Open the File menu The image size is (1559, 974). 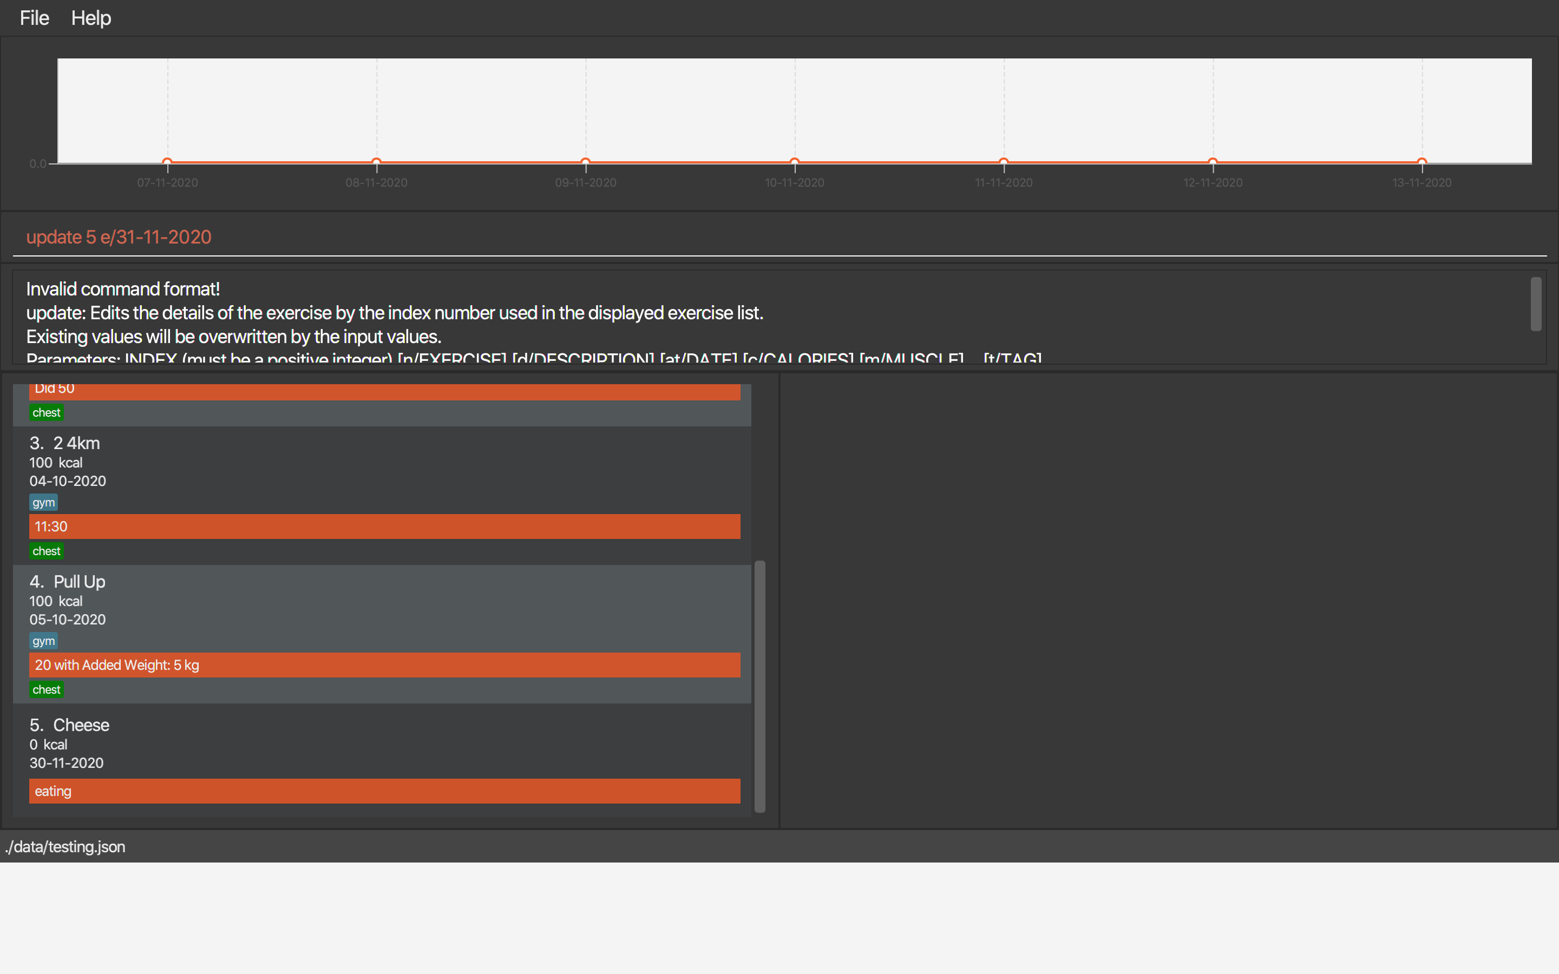34,18
